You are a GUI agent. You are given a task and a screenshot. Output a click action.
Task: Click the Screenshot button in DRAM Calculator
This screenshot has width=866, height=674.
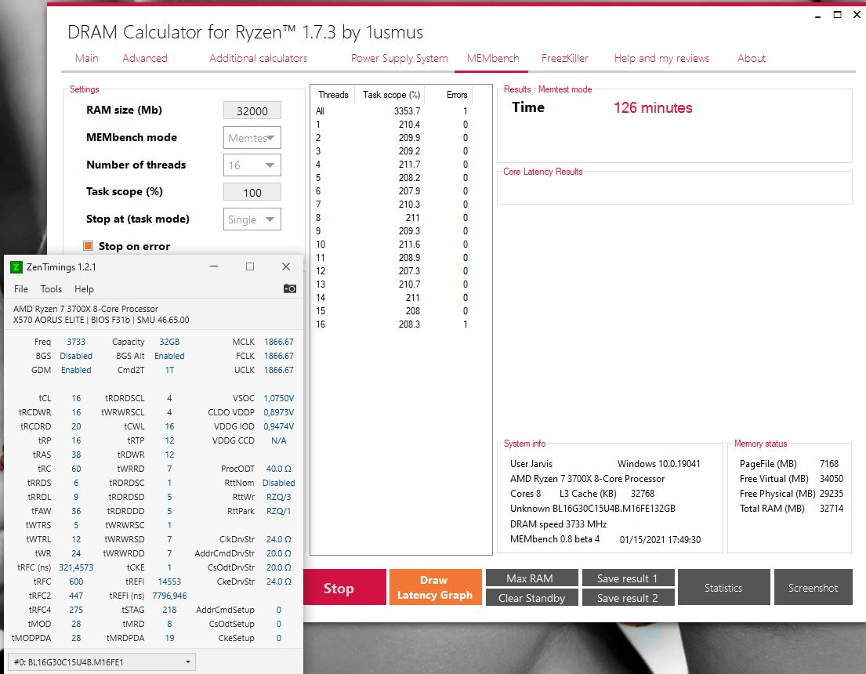pos(813,587)
